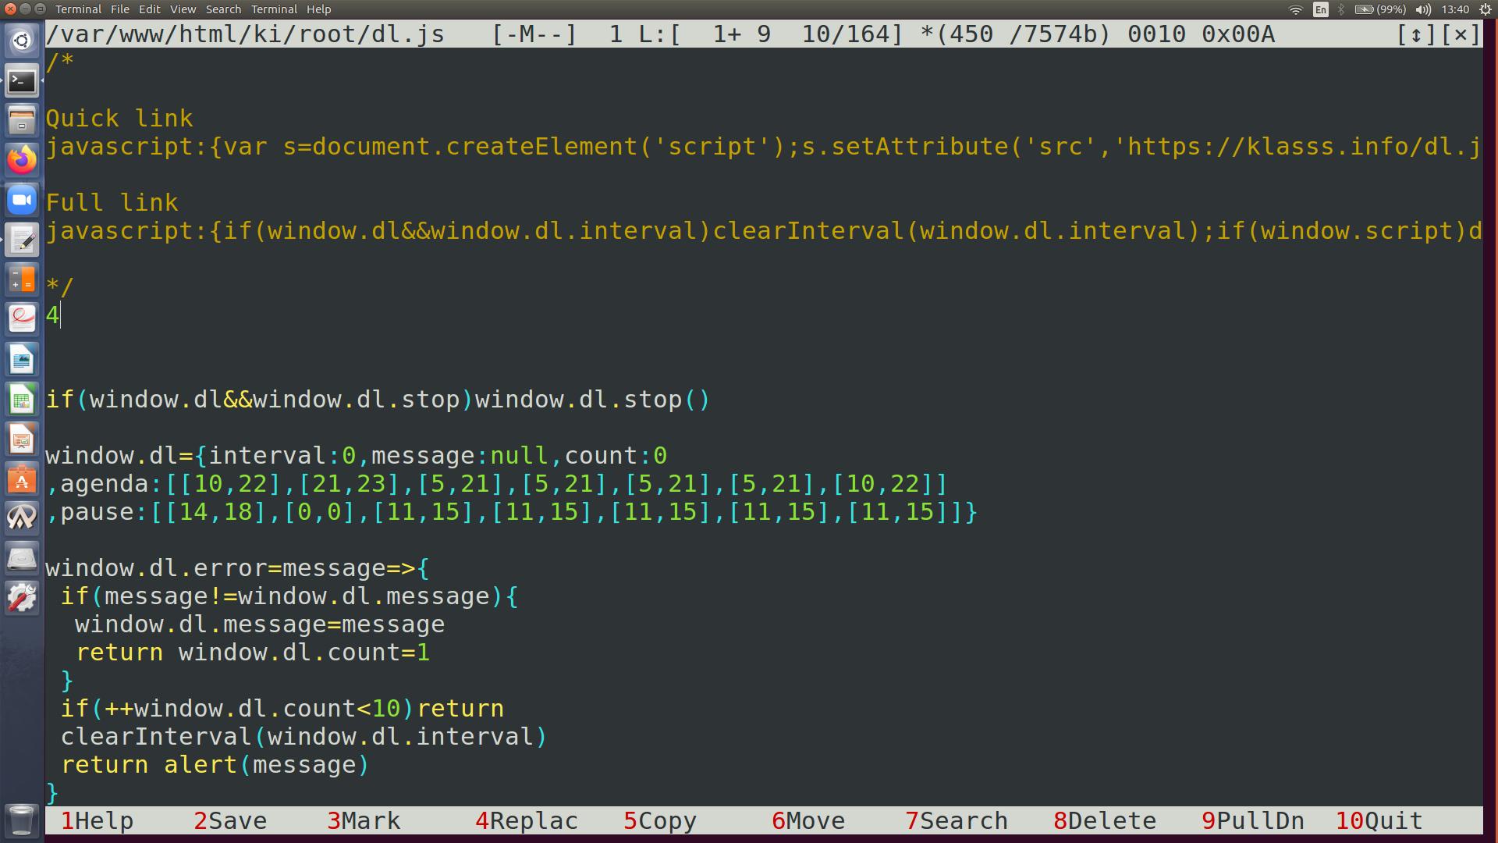Click the 7Search button in bottom bar
1498x843 pixels.
point(957,821)
